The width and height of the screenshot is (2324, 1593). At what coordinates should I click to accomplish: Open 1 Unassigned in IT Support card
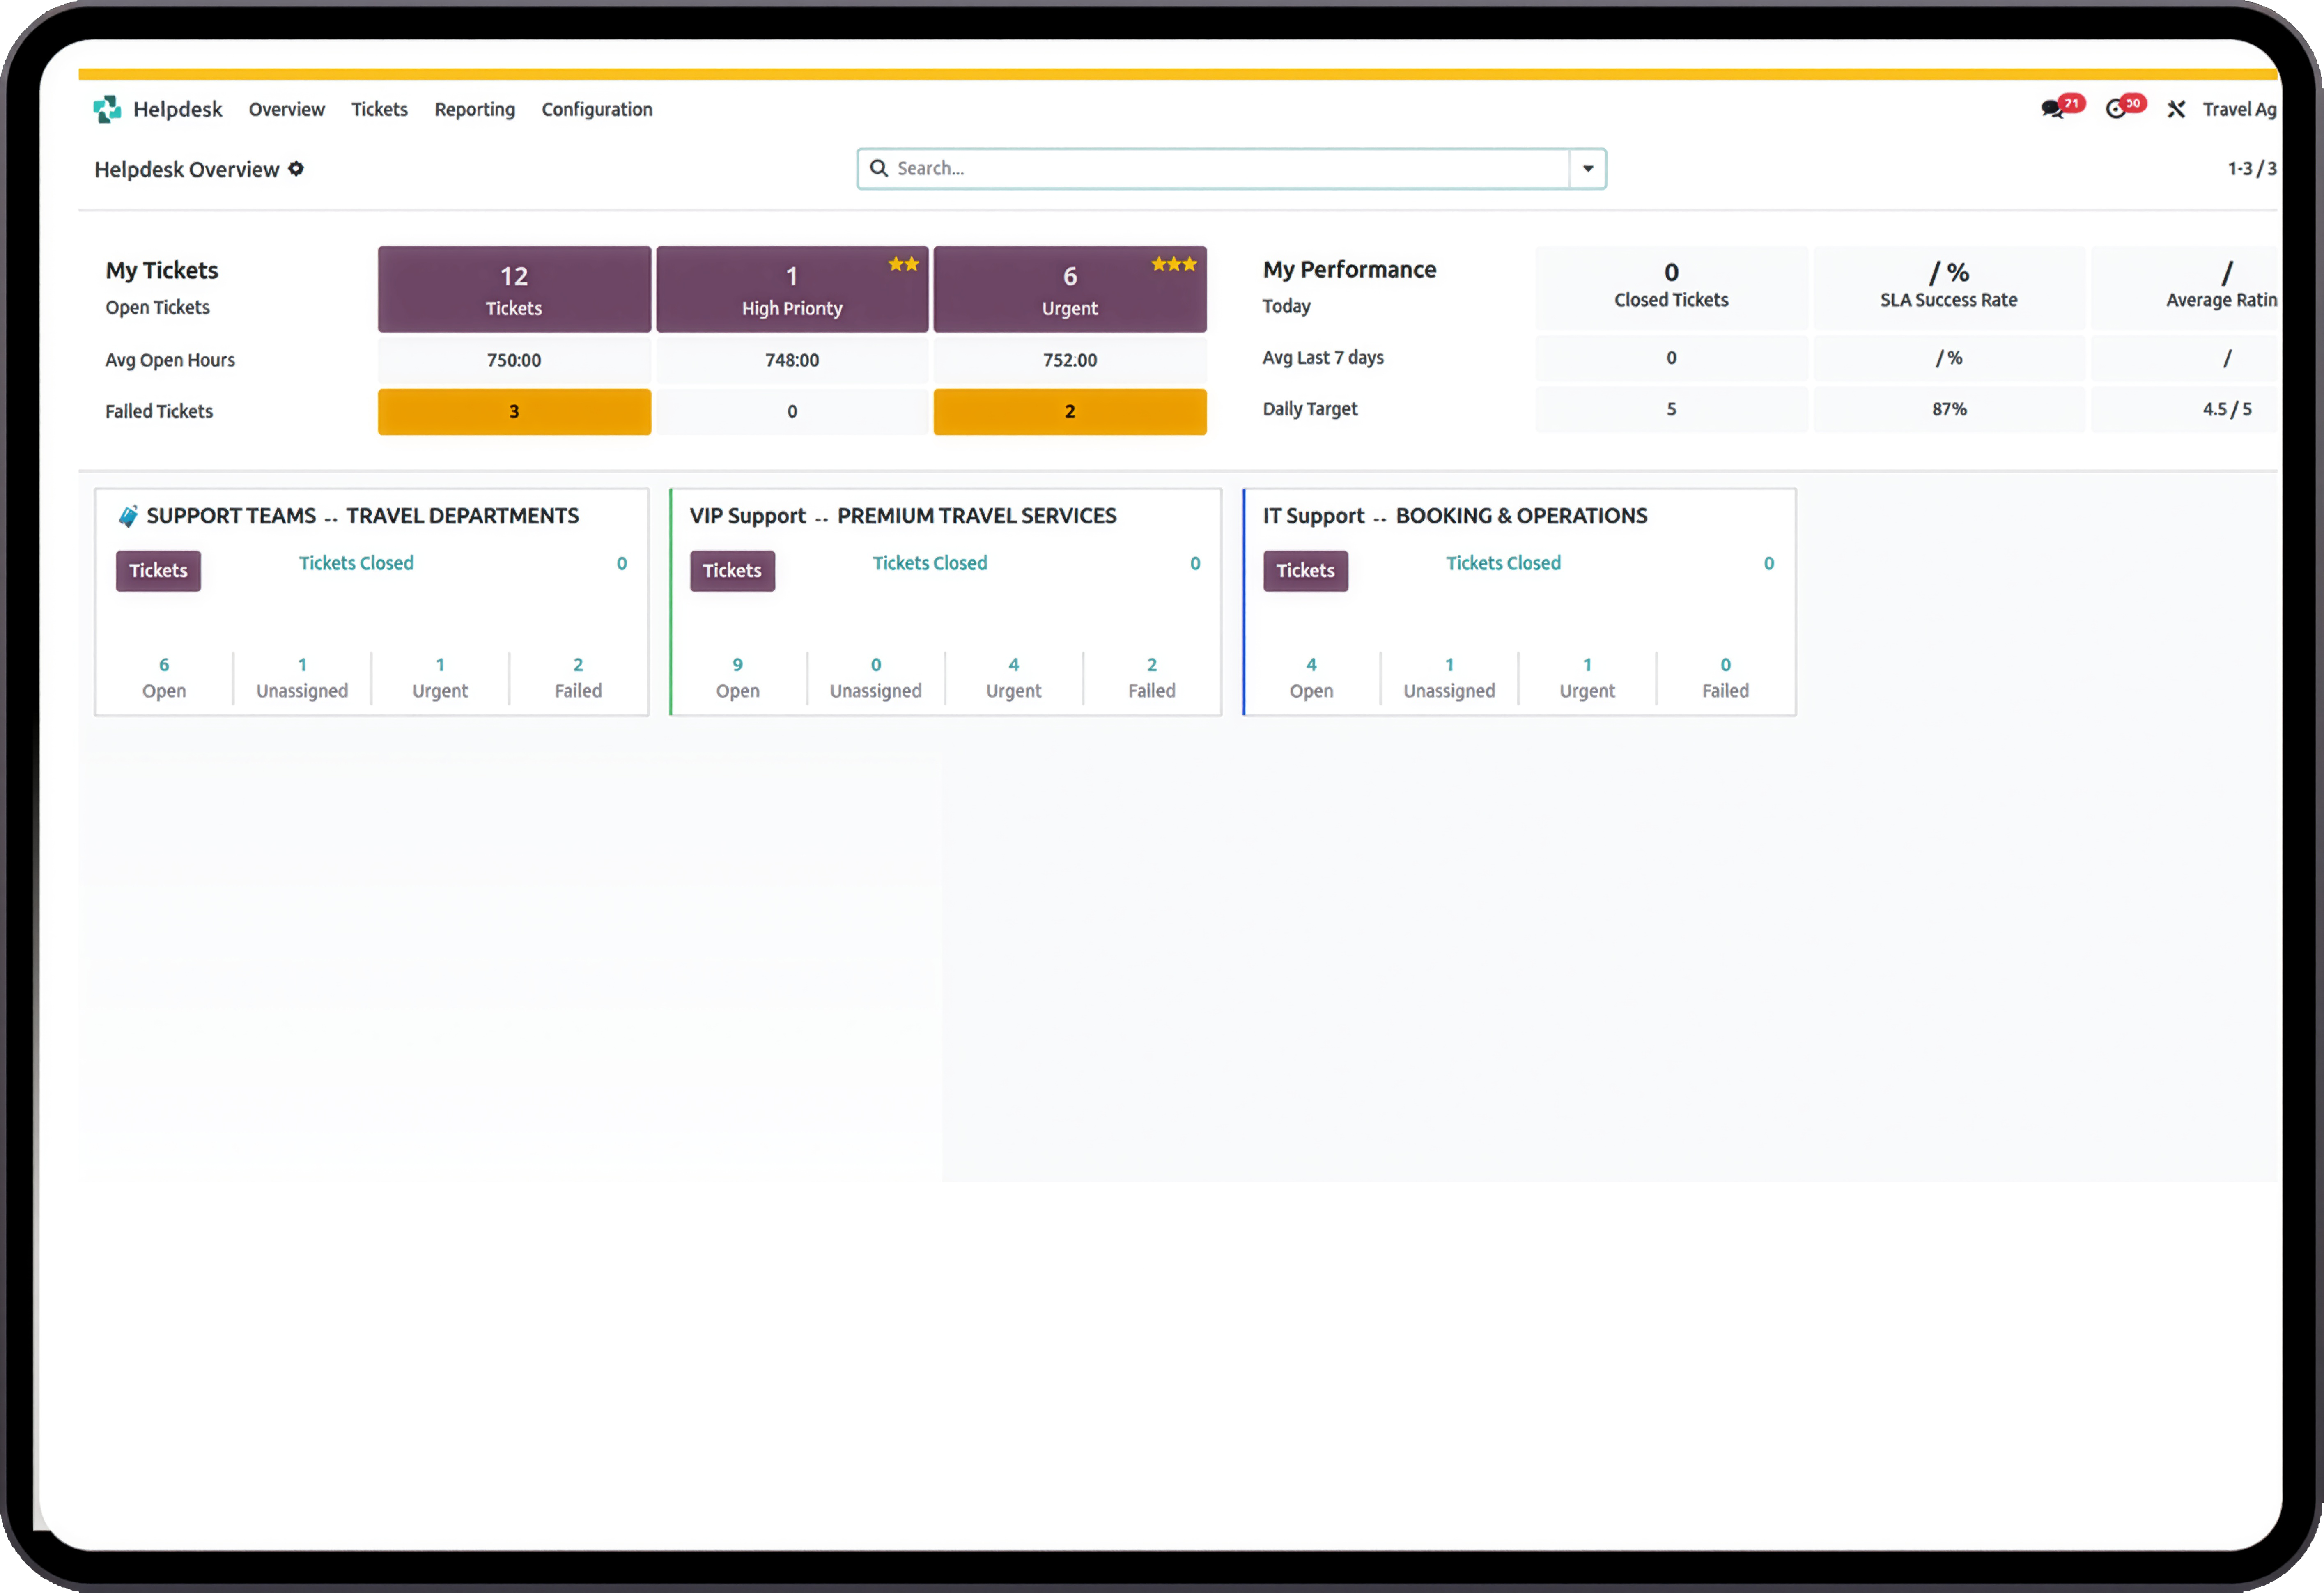coord(1449,678)
